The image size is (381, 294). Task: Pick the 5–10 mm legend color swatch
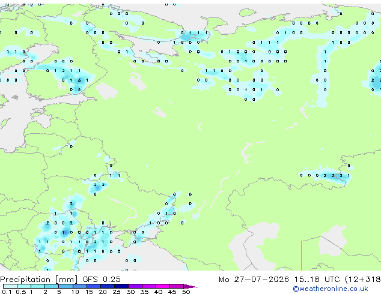[66, 286]
